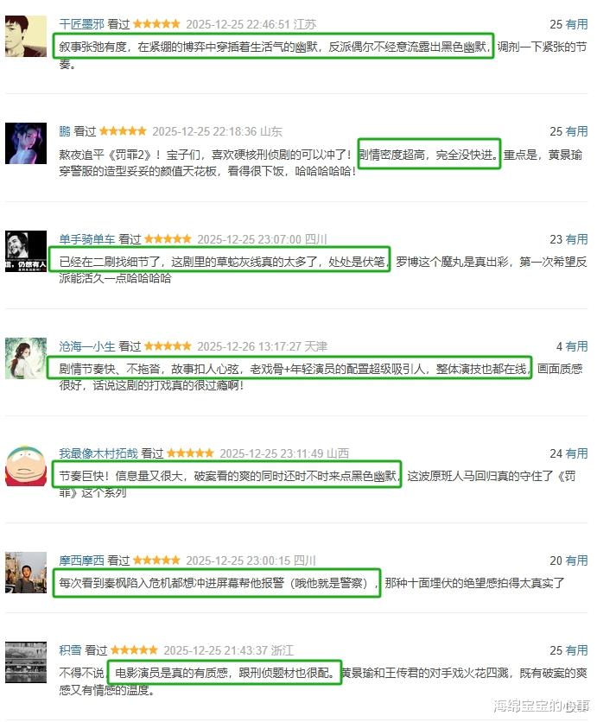View 单手骑单车's avatar picture
The height and width of the screenshot is (722, 597).
[26, 251]
